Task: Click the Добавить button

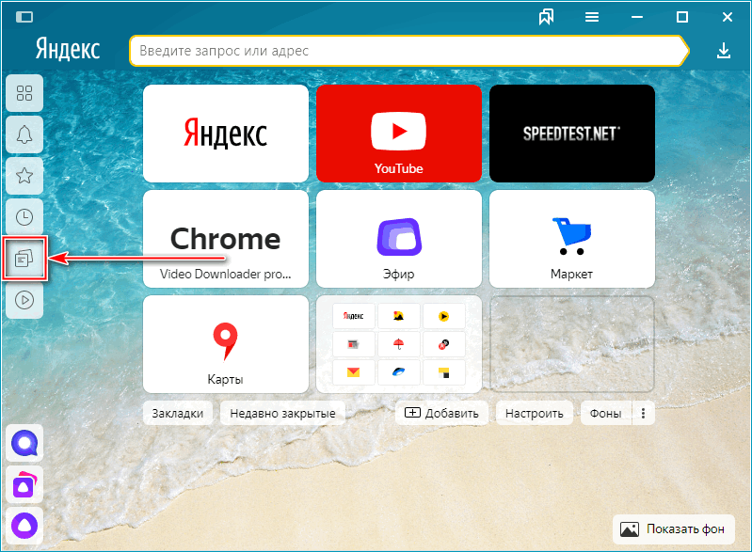Action: pyautogui.click(x=441, y=413)
